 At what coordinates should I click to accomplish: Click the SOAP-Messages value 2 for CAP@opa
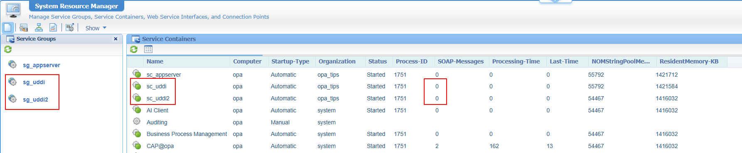coord(437,146)
